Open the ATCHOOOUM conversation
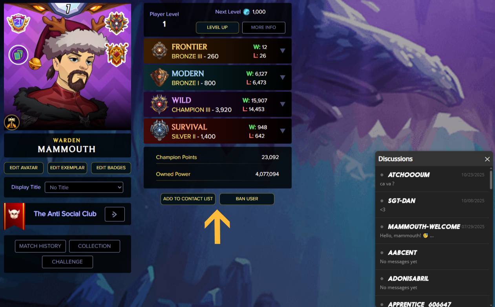Screen dimensions: 495x307 pyautogui.click(x=432, y=179)
